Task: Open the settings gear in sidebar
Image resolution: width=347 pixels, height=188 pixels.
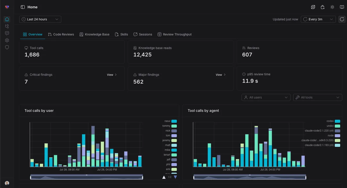Action: [x=7, y=40]
